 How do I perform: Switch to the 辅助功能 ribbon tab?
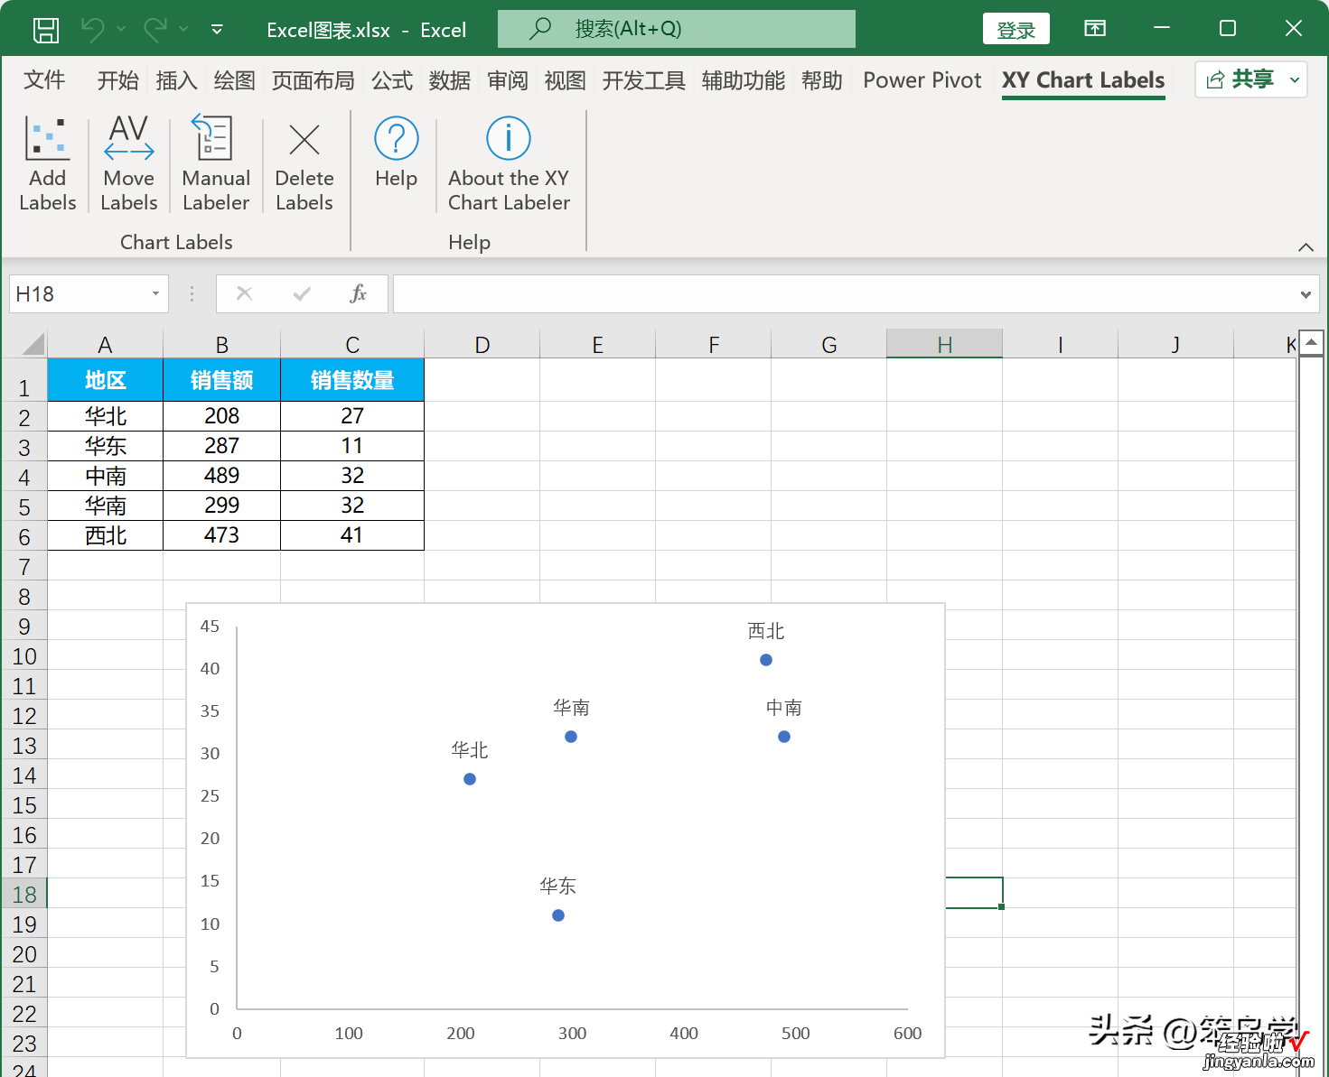coord(744,80)
